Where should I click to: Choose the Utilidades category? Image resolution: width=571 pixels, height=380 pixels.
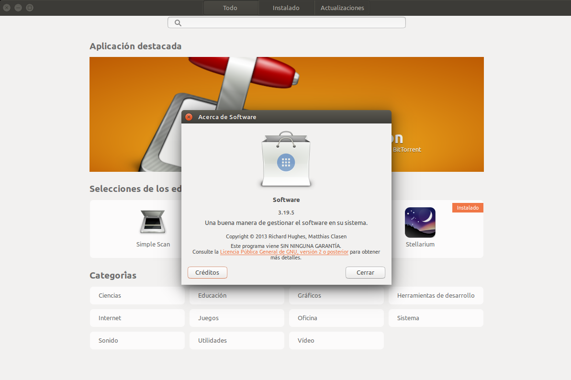coord(236,341)
